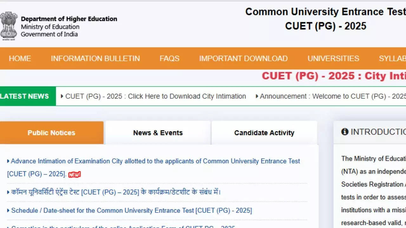Click arrow bullet before City Intimation news item

pyautogui.click(x=62, y=96)
